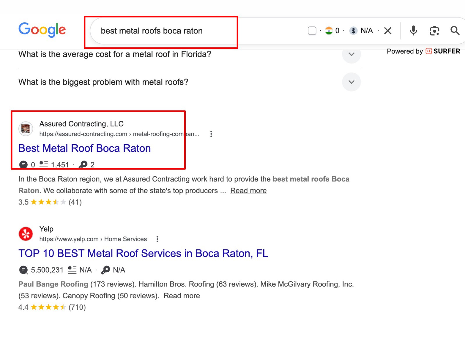Click the India flag search volume icon

tap(329, 31)
